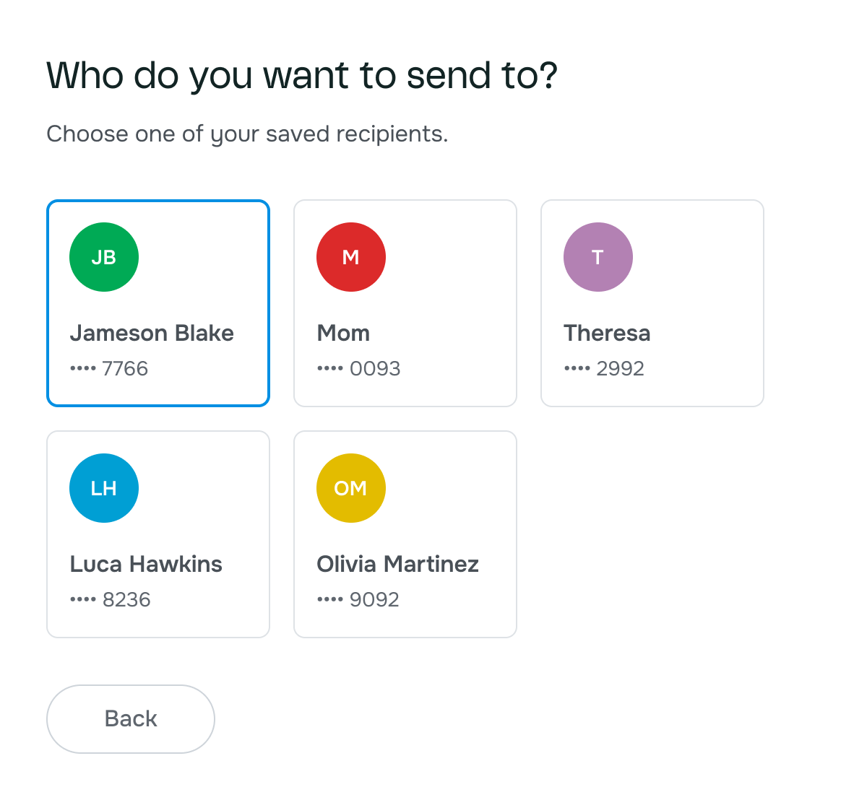This screenshot has width=867, height=800.
Task: Click Luca Hawkins' initials circle
Action: pos(103,487)
